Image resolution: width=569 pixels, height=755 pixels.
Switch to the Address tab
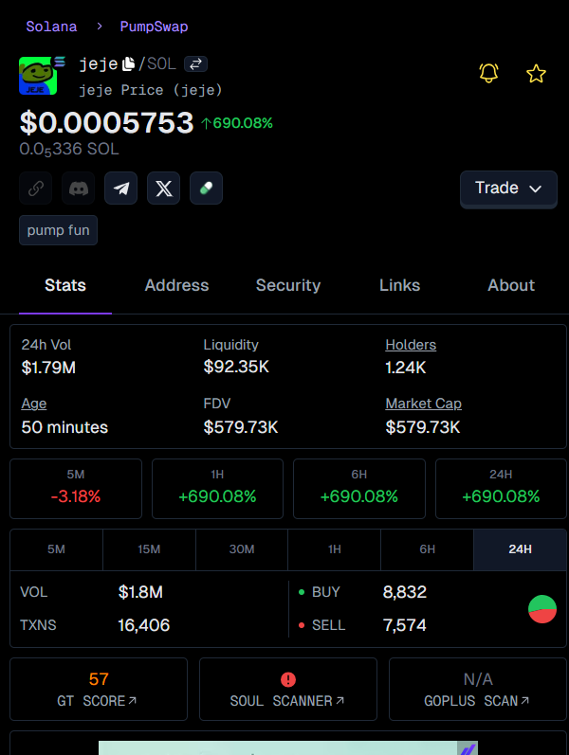click(x=177, y=285)
